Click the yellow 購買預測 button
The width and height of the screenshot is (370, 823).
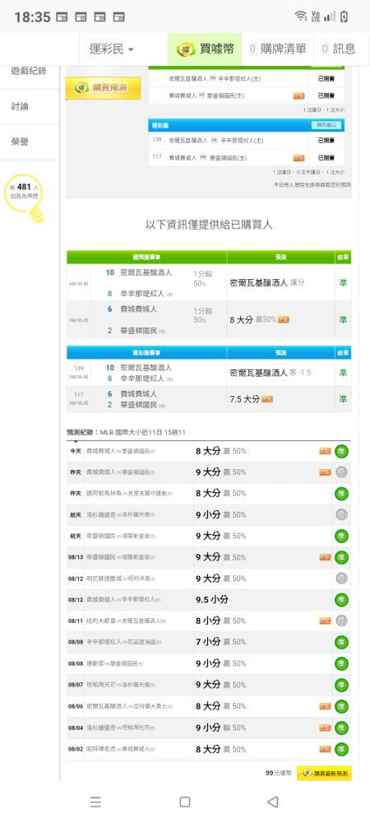[104, 88]
